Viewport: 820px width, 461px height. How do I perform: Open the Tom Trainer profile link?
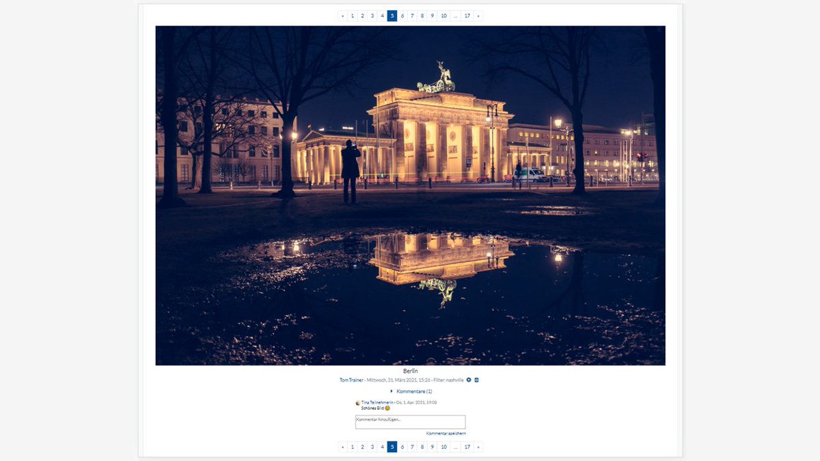click(x=351, y=380)
